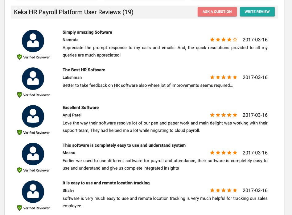This screenshot has height=215, width=292.
Task: Select the 'Excellent Software' review heading
Action: coord(80,107)
